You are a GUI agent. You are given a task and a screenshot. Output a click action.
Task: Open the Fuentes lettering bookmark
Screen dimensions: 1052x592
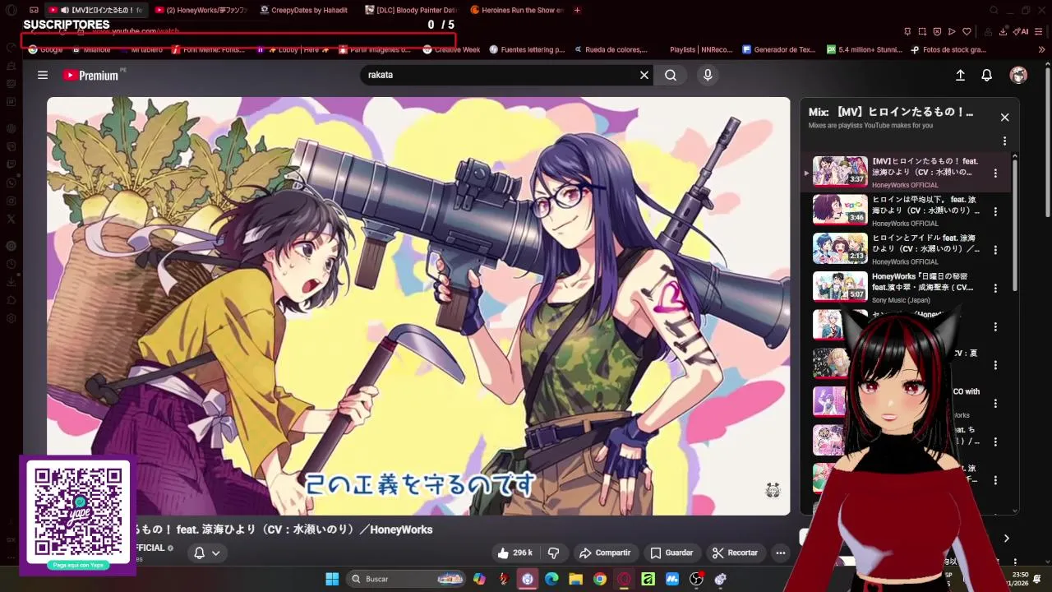click(527, 49)
